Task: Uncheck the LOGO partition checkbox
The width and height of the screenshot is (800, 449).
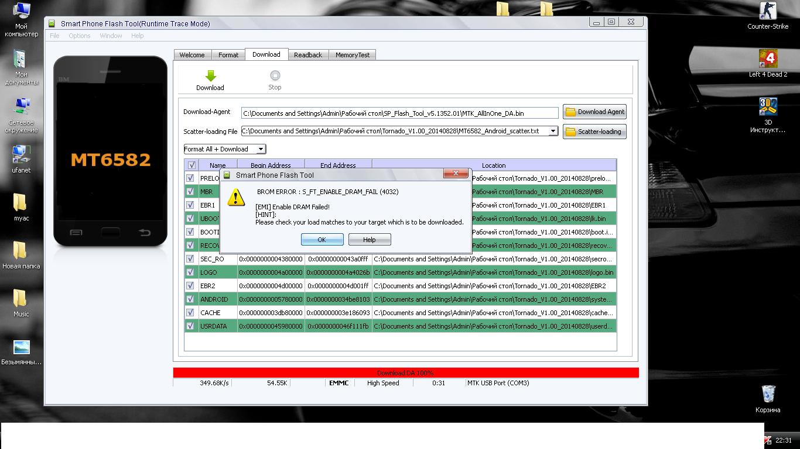Action: pyautogui.click(x=190, y=272)
